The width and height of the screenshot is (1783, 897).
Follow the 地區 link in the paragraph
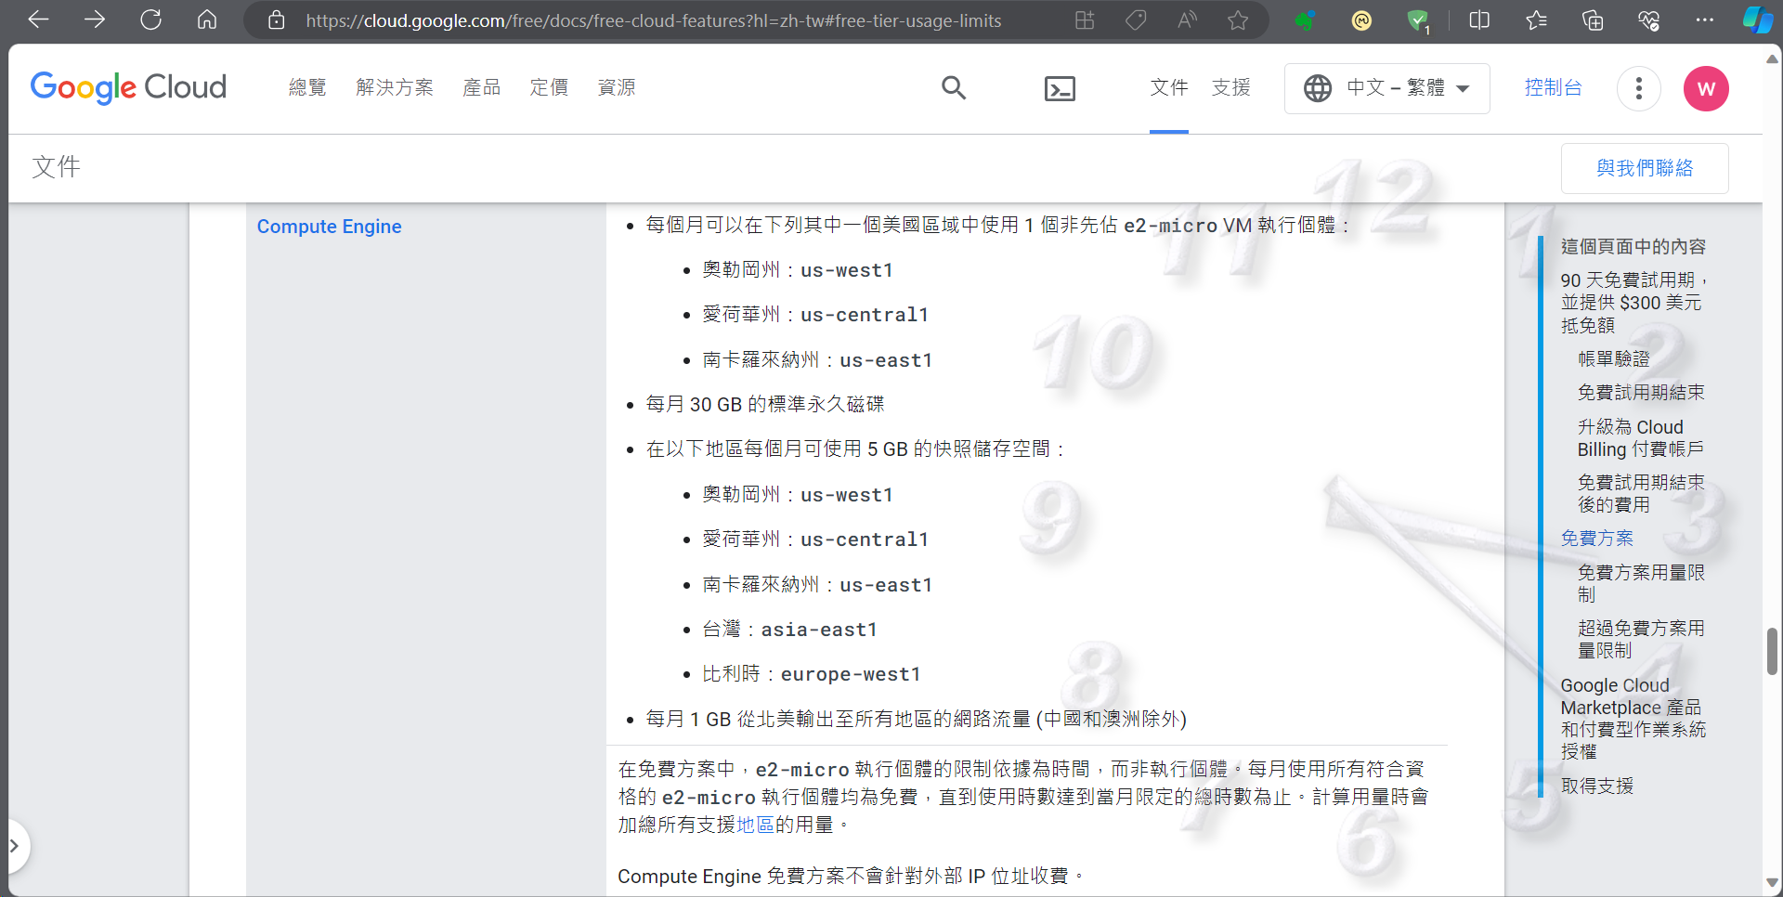tap(755, 825)
